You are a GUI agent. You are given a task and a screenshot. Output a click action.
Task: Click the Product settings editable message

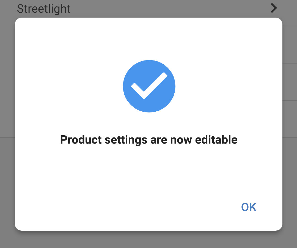coord(149,140)
